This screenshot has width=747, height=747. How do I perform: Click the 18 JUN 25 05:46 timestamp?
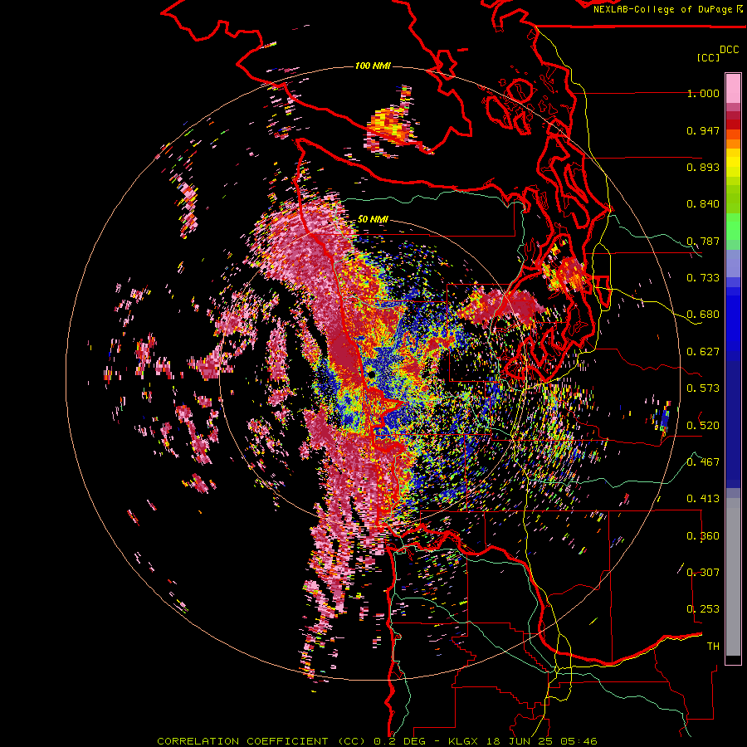pyautogui.click(x=542, y=741)
